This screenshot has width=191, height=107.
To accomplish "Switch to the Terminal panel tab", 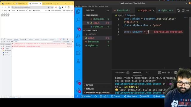I will (x=137, y=73).
